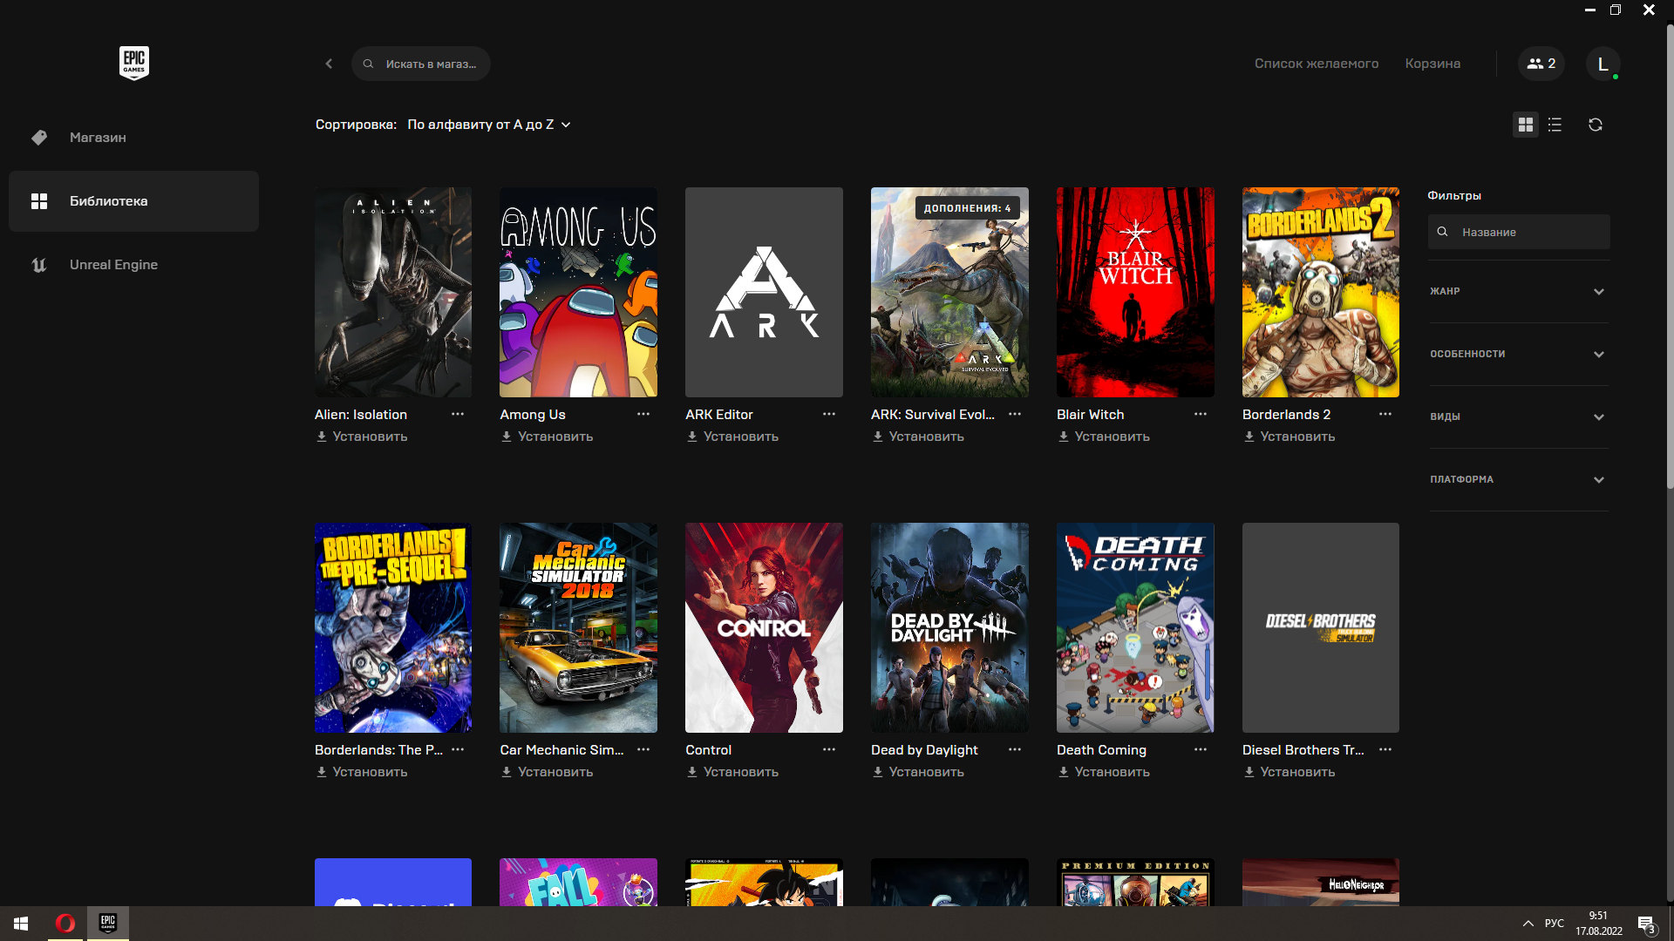Open more options for Death Coming
Image resolution: width=1674 pixels, height=941 pixels.
click(x=1201, y=749)
